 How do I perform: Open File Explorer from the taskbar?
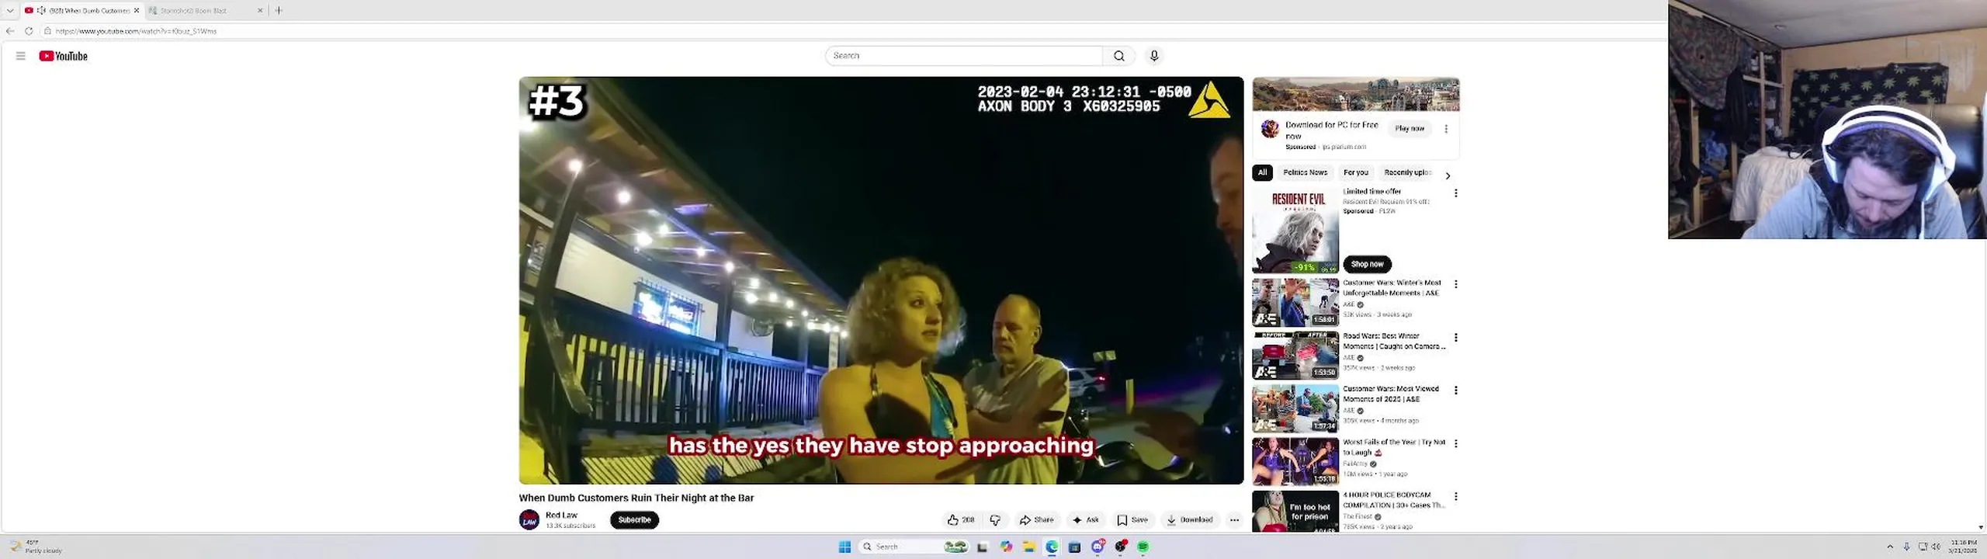coord(1028,547)
